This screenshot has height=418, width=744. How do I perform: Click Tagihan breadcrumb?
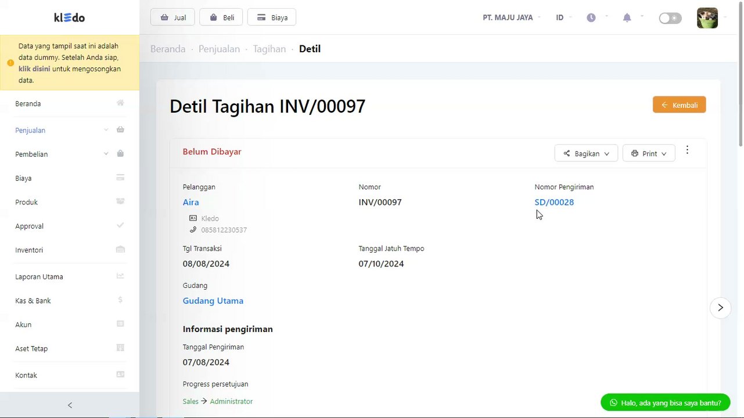click(269, 49)
